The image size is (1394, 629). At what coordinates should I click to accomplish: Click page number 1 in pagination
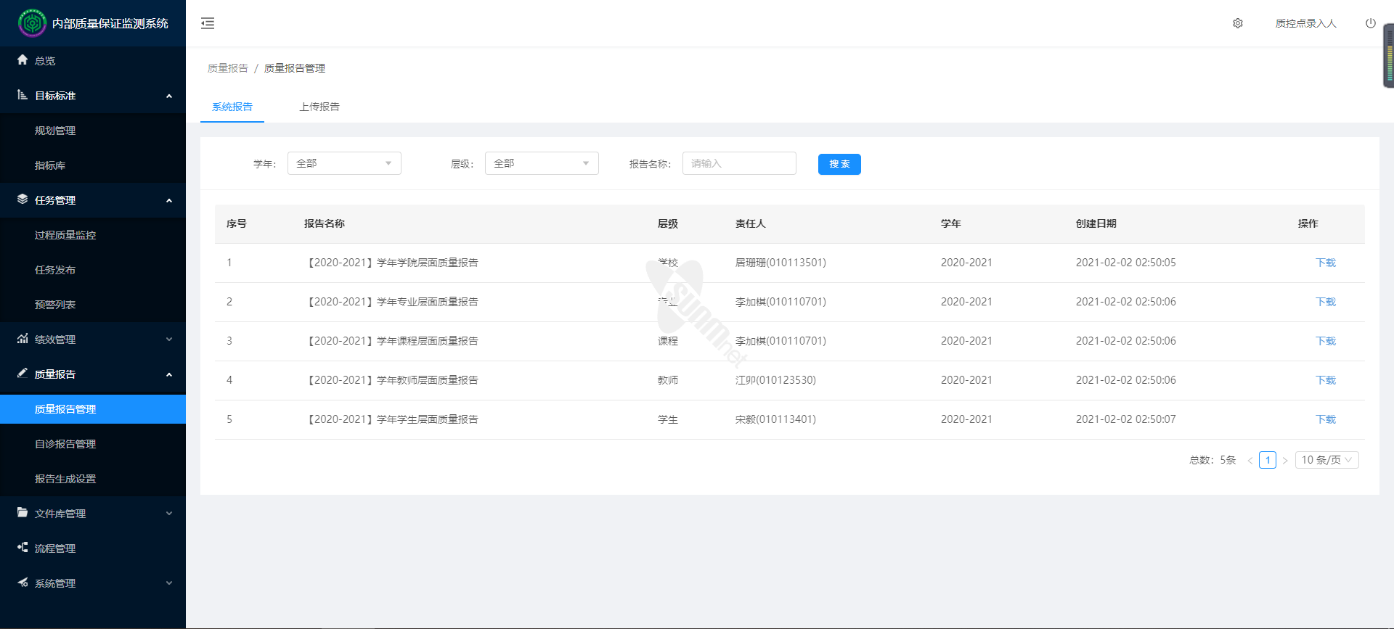pyautogui.click(x=1268, y=460)
